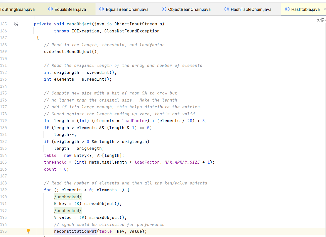This screenshot has height=237, width=326.
Task: Click 'length--;' on line 181
Action: click(65, 134)
